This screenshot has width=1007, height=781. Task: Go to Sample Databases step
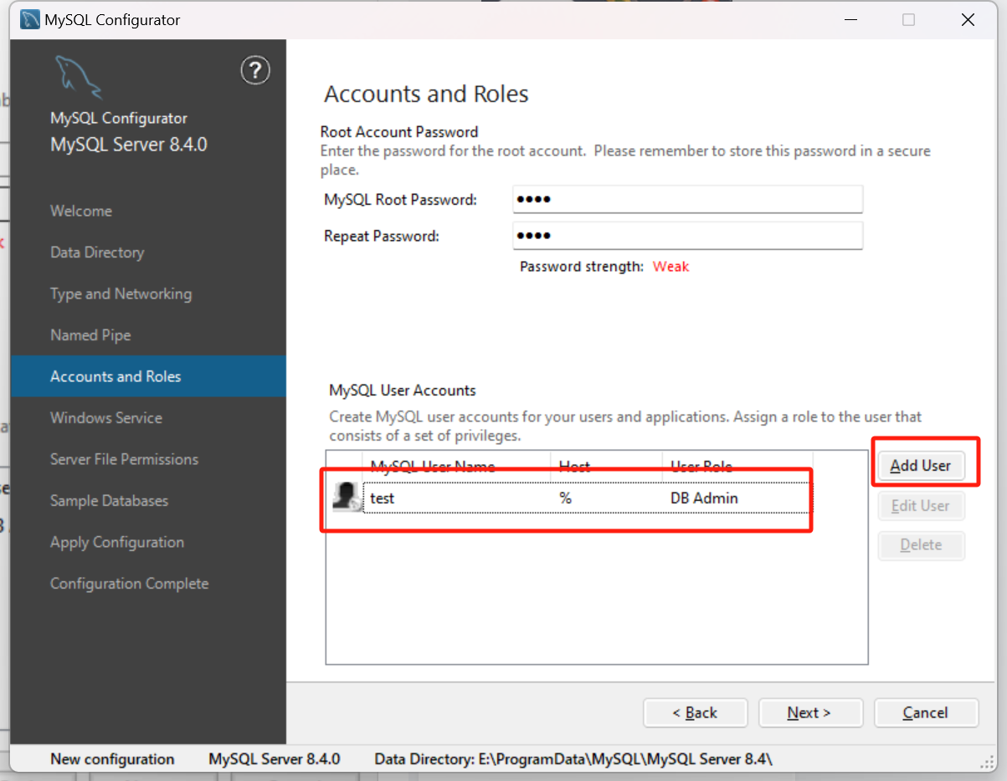[x=109, y=501]
